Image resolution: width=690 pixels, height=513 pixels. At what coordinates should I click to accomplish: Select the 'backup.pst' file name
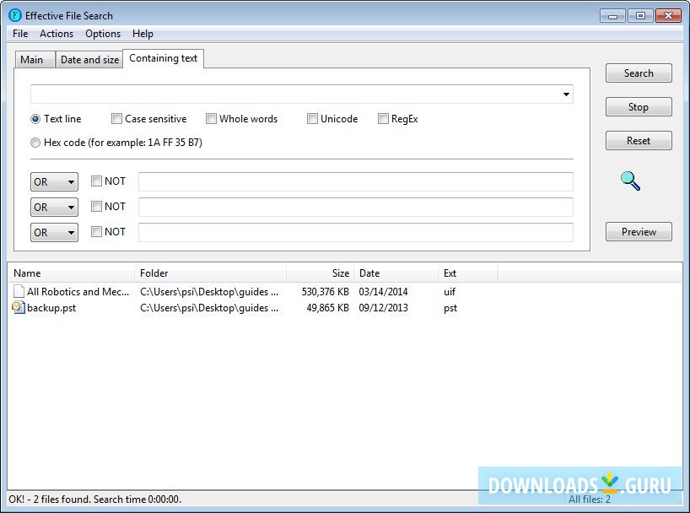(x=51, y=308)
